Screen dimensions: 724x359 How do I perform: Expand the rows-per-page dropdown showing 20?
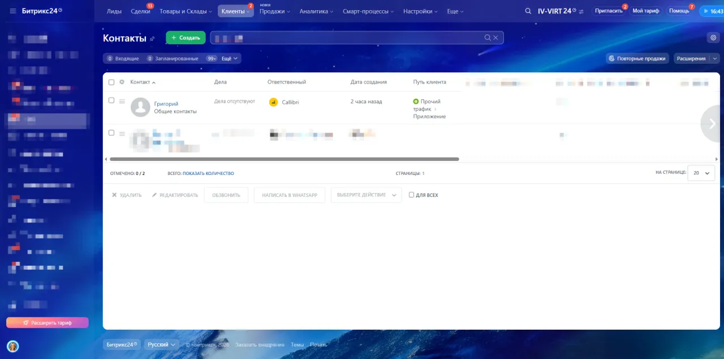(701, 173)
